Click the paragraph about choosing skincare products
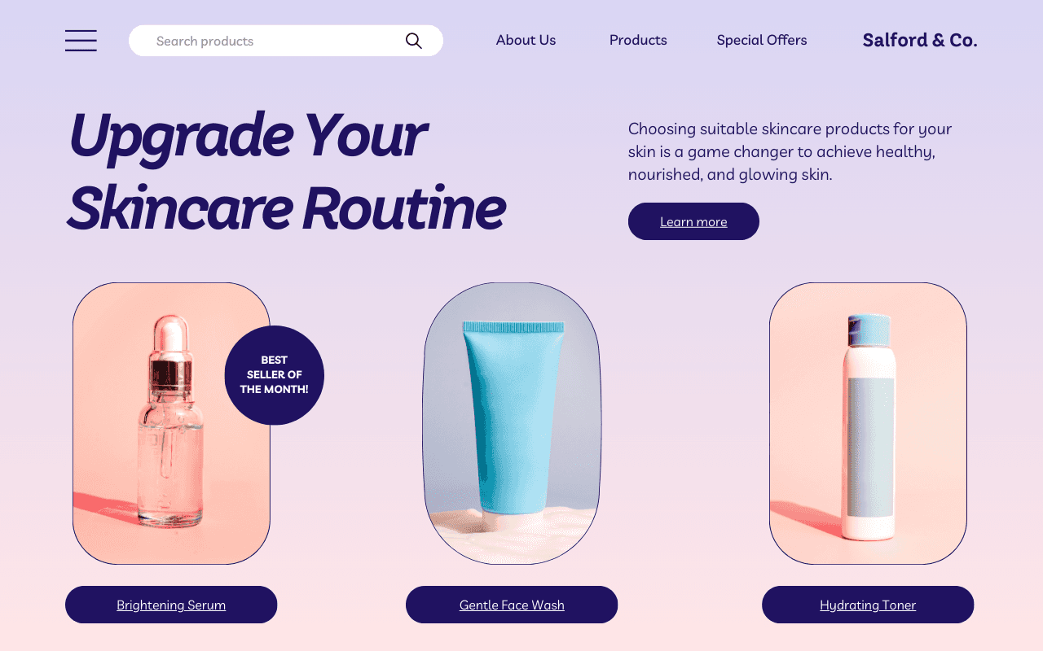 pyautogui.click(x=790, y=151)
